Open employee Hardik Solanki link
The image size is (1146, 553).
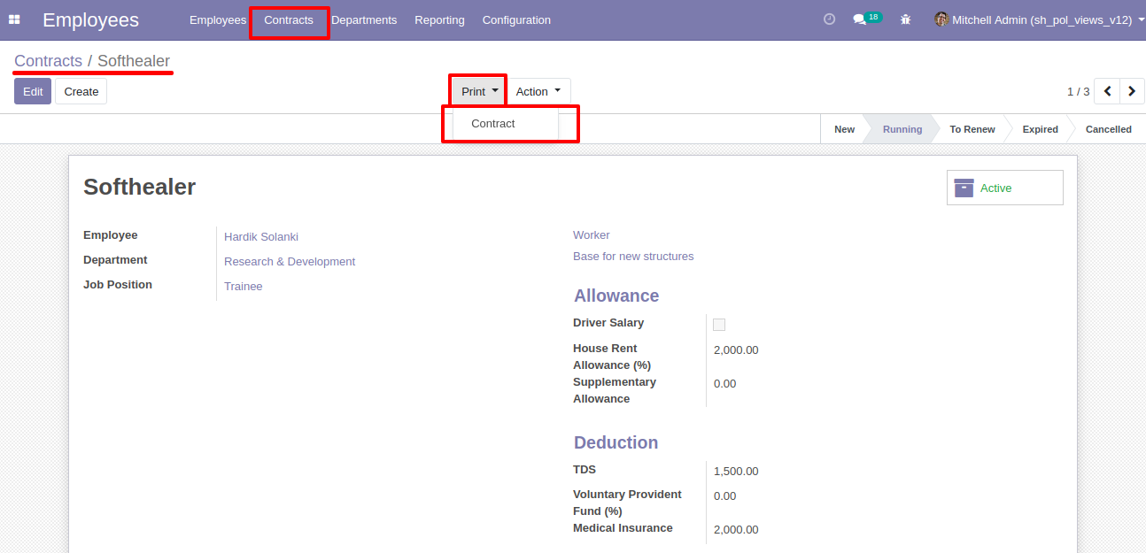pyautogui.click(x=261, y=236)
